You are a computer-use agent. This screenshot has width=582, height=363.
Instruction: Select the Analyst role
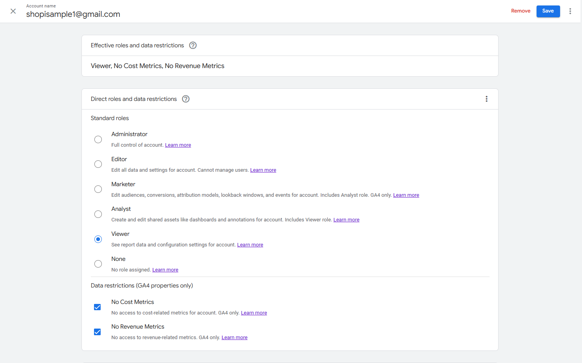point(98,214)
